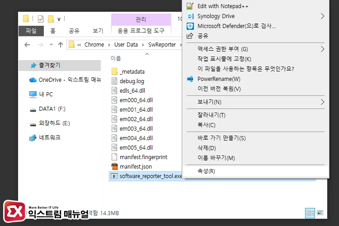This screenshot has height=226, width=339.
Task: Click the OneDrive cloud icon
Action: point(33,80)
